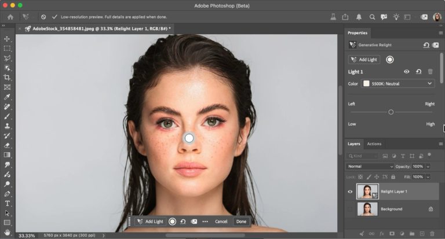Select the Clone Stamp tool
445x239 pixels.
click(x=7, y=126)
